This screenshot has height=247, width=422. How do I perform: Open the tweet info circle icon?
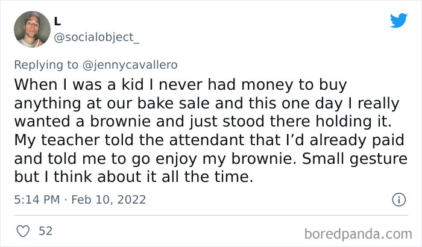click(x=398, y=199)
